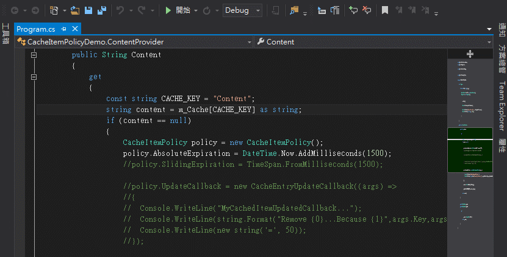Click the Undo arrow icon

tap(120, 10)
